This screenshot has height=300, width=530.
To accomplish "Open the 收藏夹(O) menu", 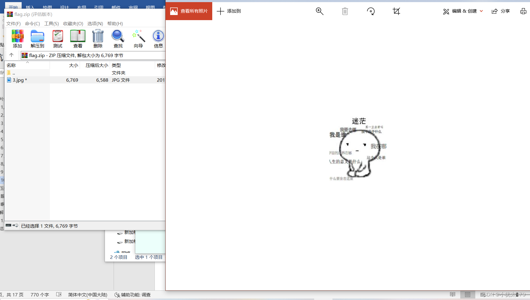I will (73, 23).
